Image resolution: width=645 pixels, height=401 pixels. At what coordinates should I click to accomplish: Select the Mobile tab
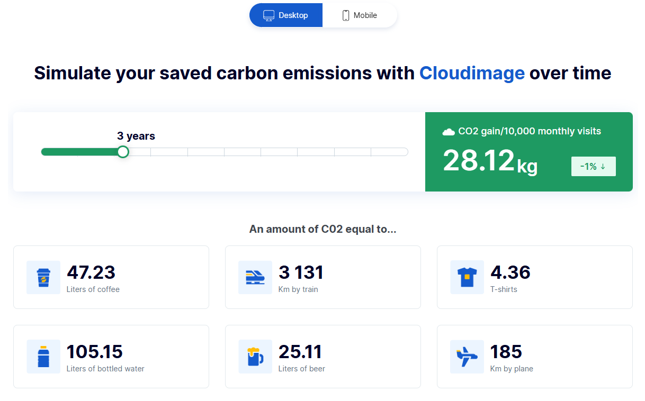tap(360, 15)
